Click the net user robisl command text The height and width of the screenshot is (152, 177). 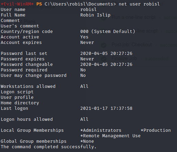(x=139, y=4)
